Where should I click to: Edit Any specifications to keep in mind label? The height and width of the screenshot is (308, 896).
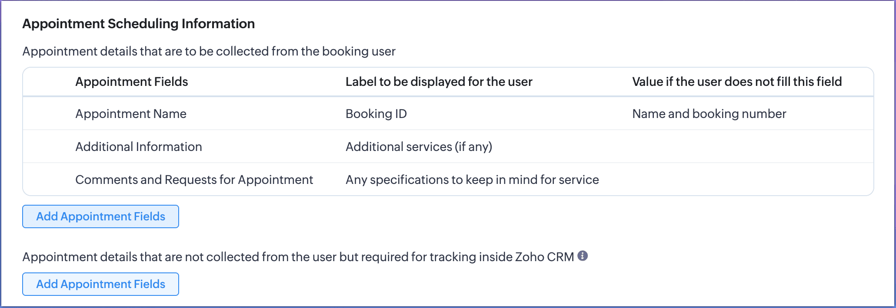[x=472, y=180]
